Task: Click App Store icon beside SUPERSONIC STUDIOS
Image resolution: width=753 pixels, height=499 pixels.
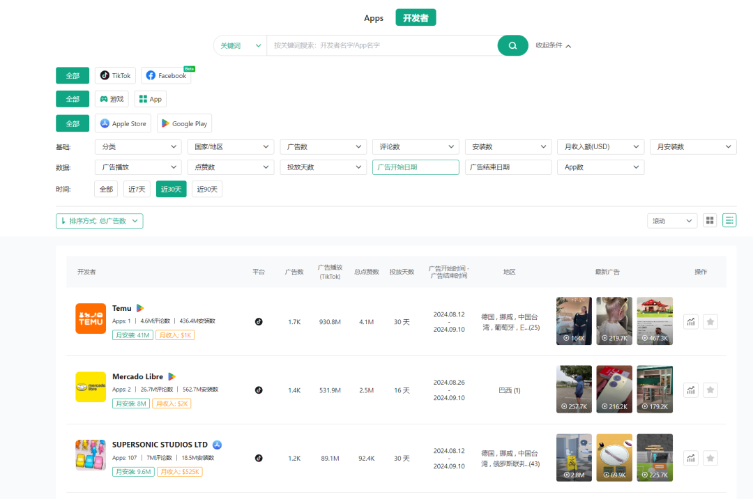Action: click(217, 445)
